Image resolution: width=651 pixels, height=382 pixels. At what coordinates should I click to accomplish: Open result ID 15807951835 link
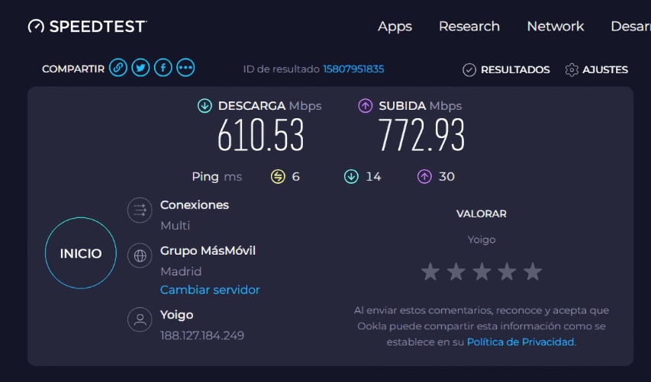point(353,69)
